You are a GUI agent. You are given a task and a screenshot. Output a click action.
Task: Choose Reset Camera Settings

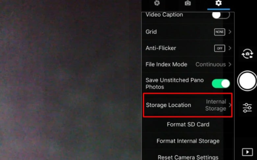tap(188, 157)
